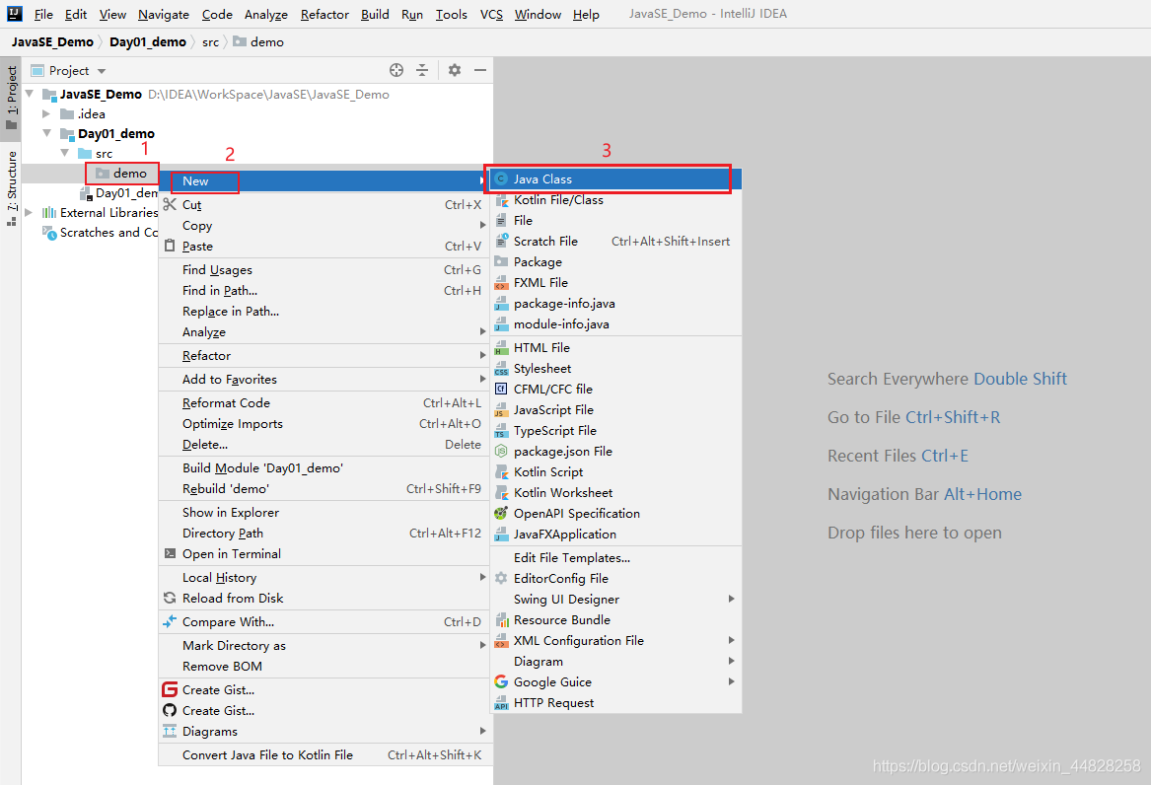Expand the Diagram submenu arrow in New menu

731,661
